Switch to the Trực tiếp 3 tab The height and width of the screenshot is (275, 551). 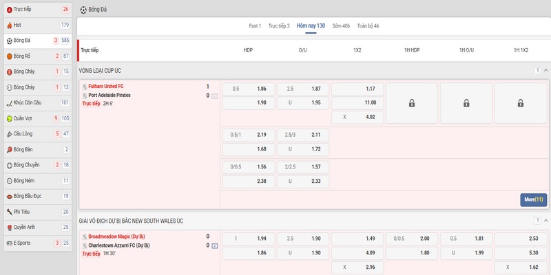pos(279,26)
